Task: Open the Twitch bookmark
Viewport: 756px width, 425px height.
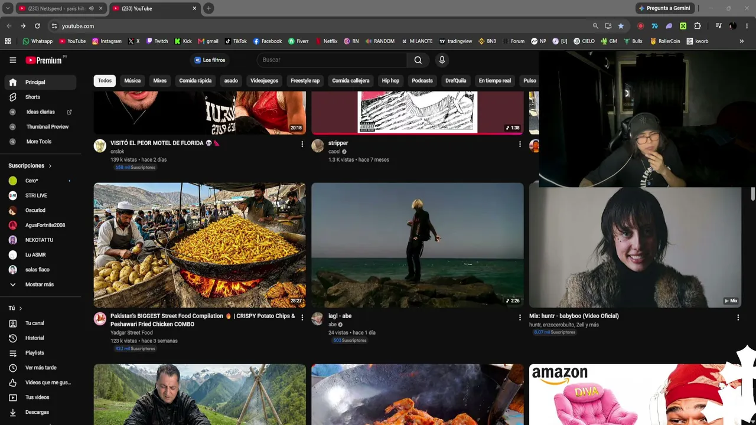Action: (x=157, y=41)
